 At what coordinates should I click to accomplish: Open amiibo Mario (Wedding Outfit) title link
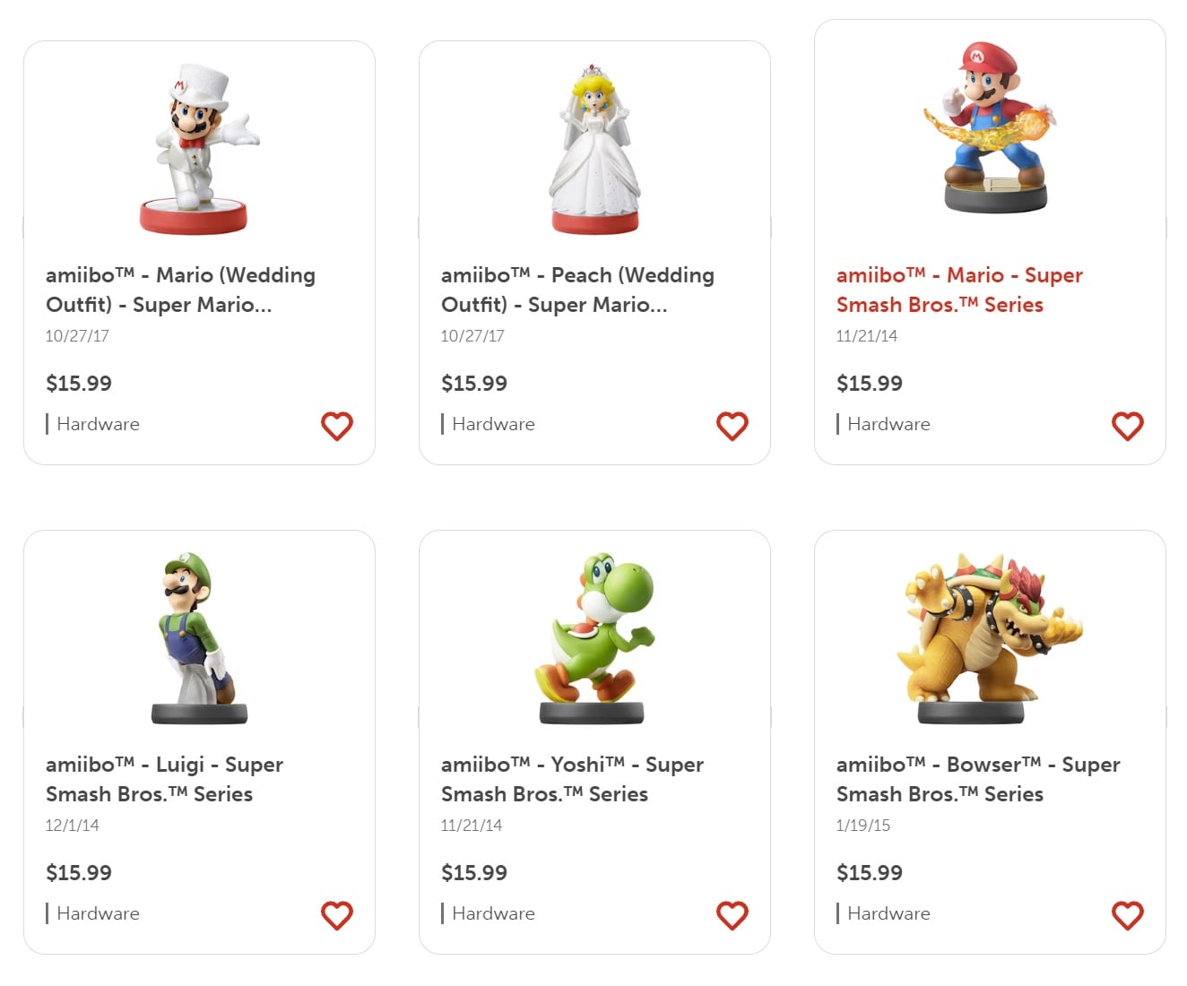180,290
